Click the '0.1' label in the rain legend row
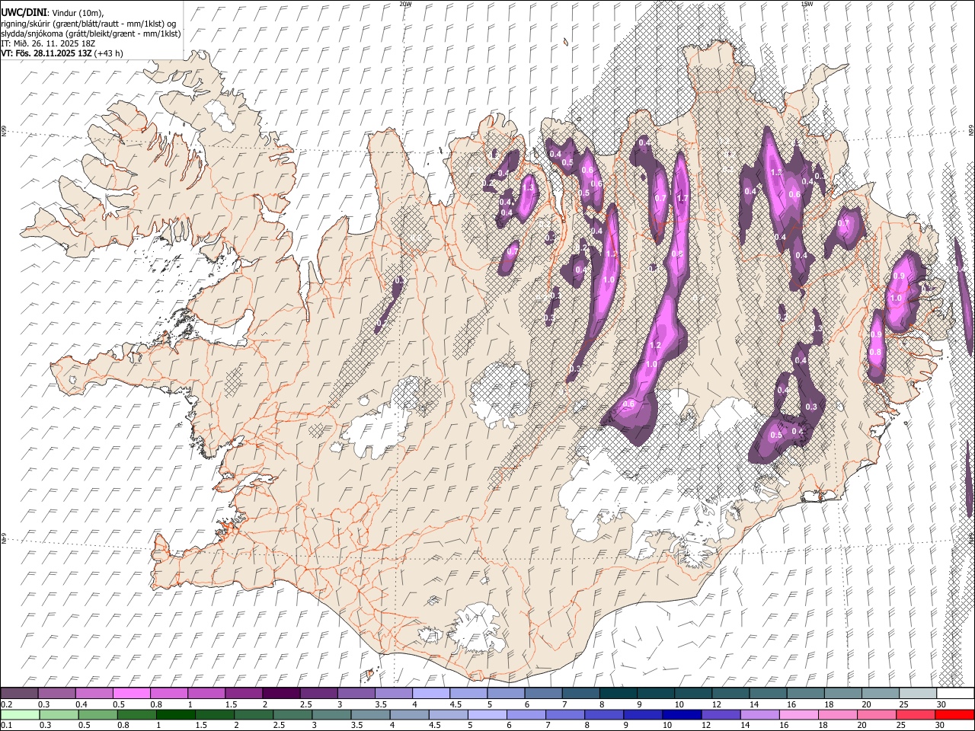This screenshot has width=975, height=731. (5, 726)
